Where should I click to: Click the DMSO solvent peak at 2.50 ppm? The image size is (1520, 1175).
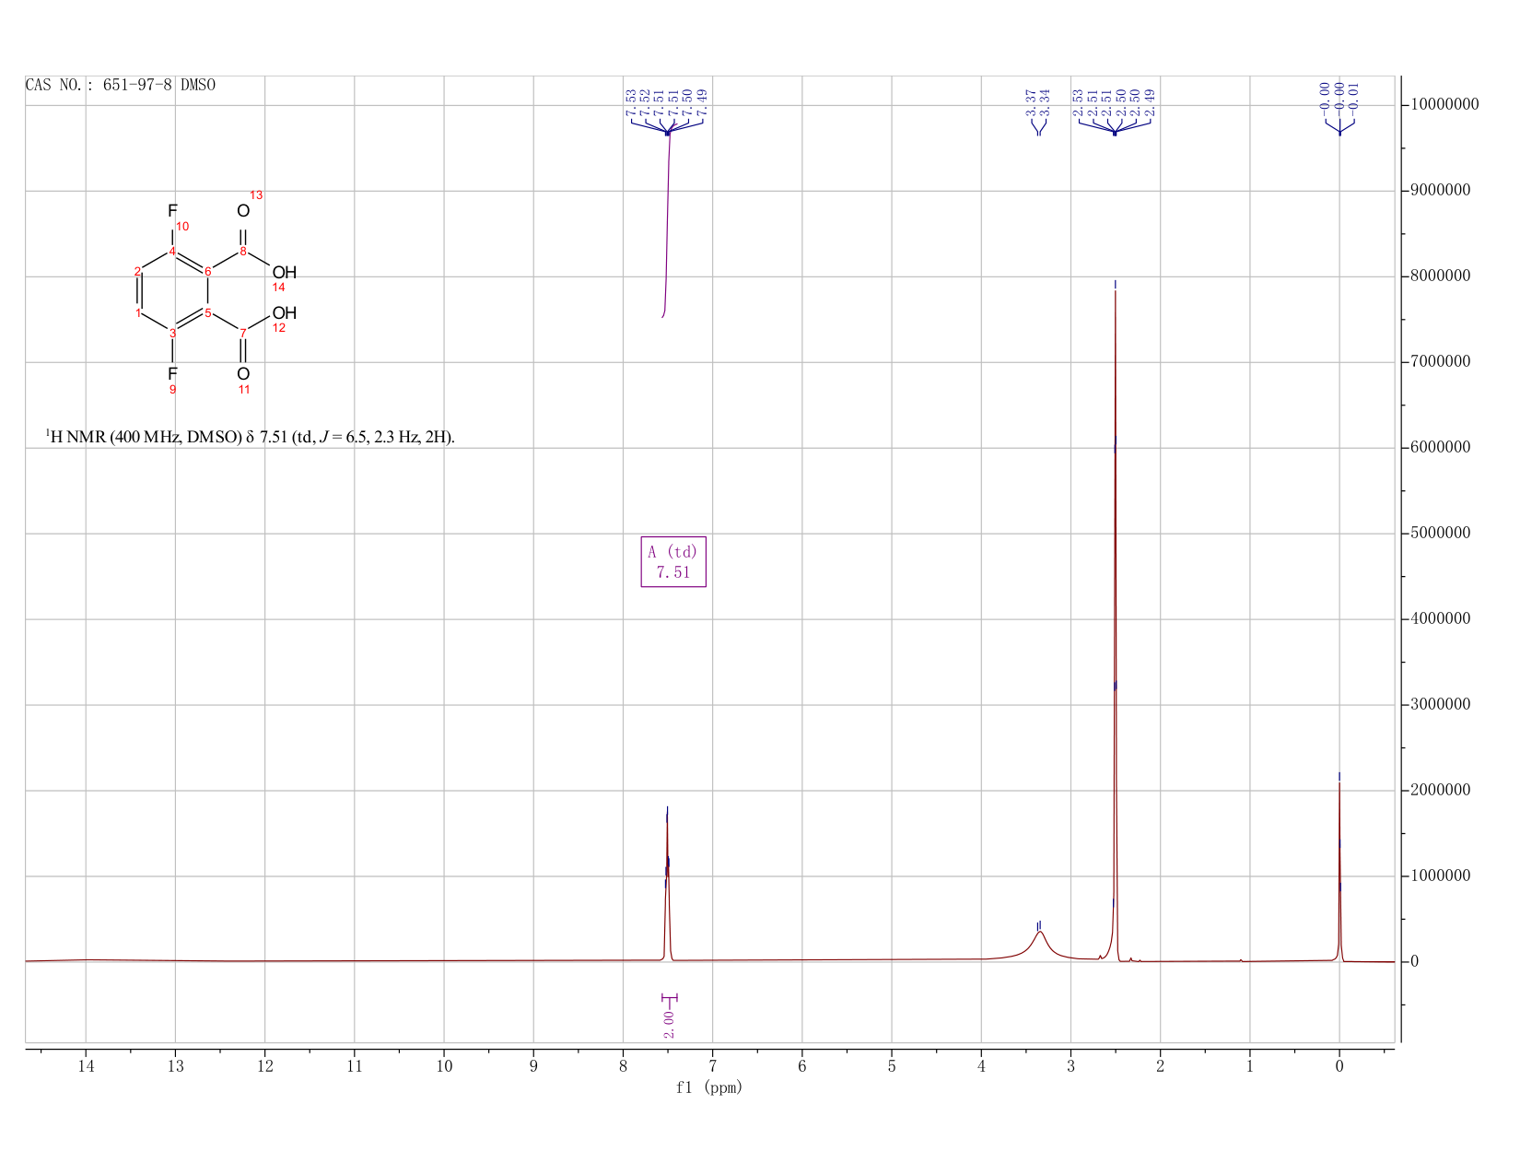[1115, 627]
